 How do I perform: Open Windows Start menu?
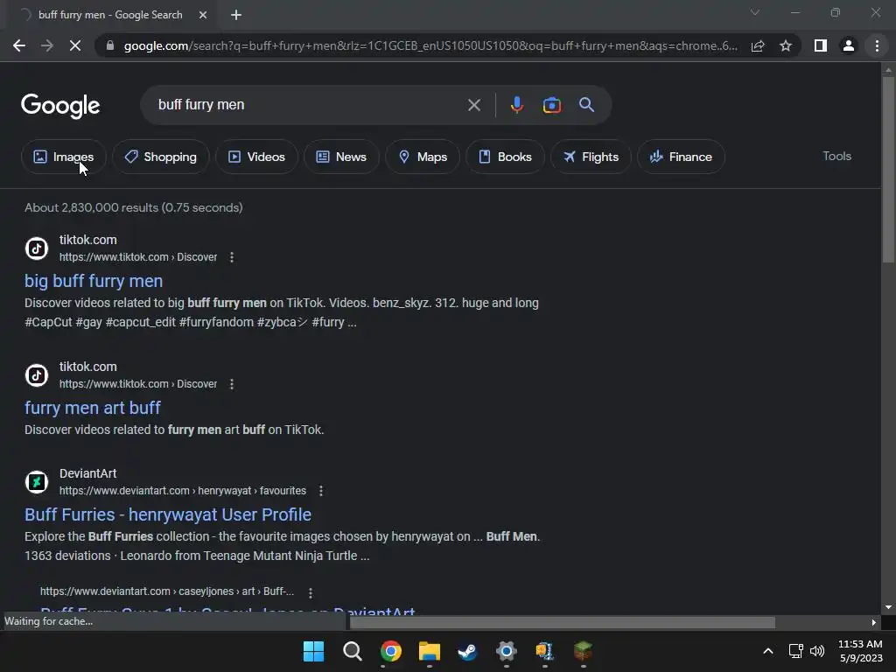(x=313, y=651)
